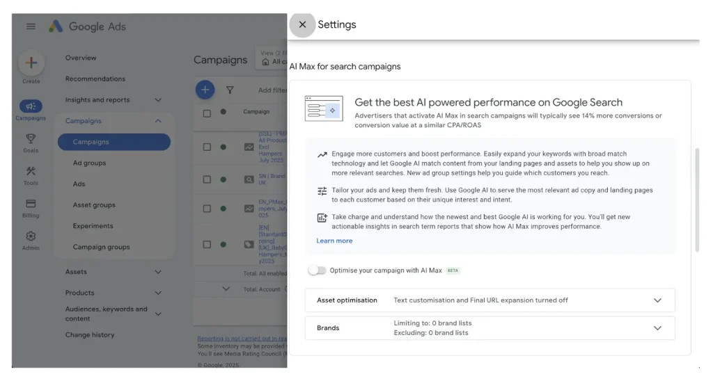This screenshot has width=713, height=381.
Task: Open Asset groups
Action: (94, 205)
